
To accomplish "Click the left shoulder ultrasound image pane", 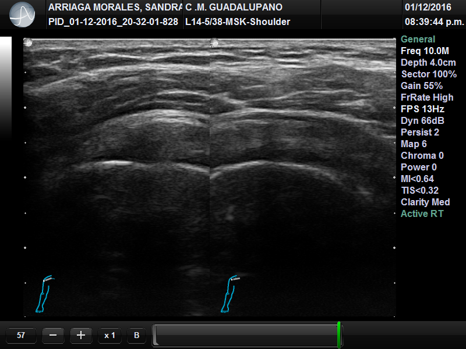I will (x=116, y=177).
